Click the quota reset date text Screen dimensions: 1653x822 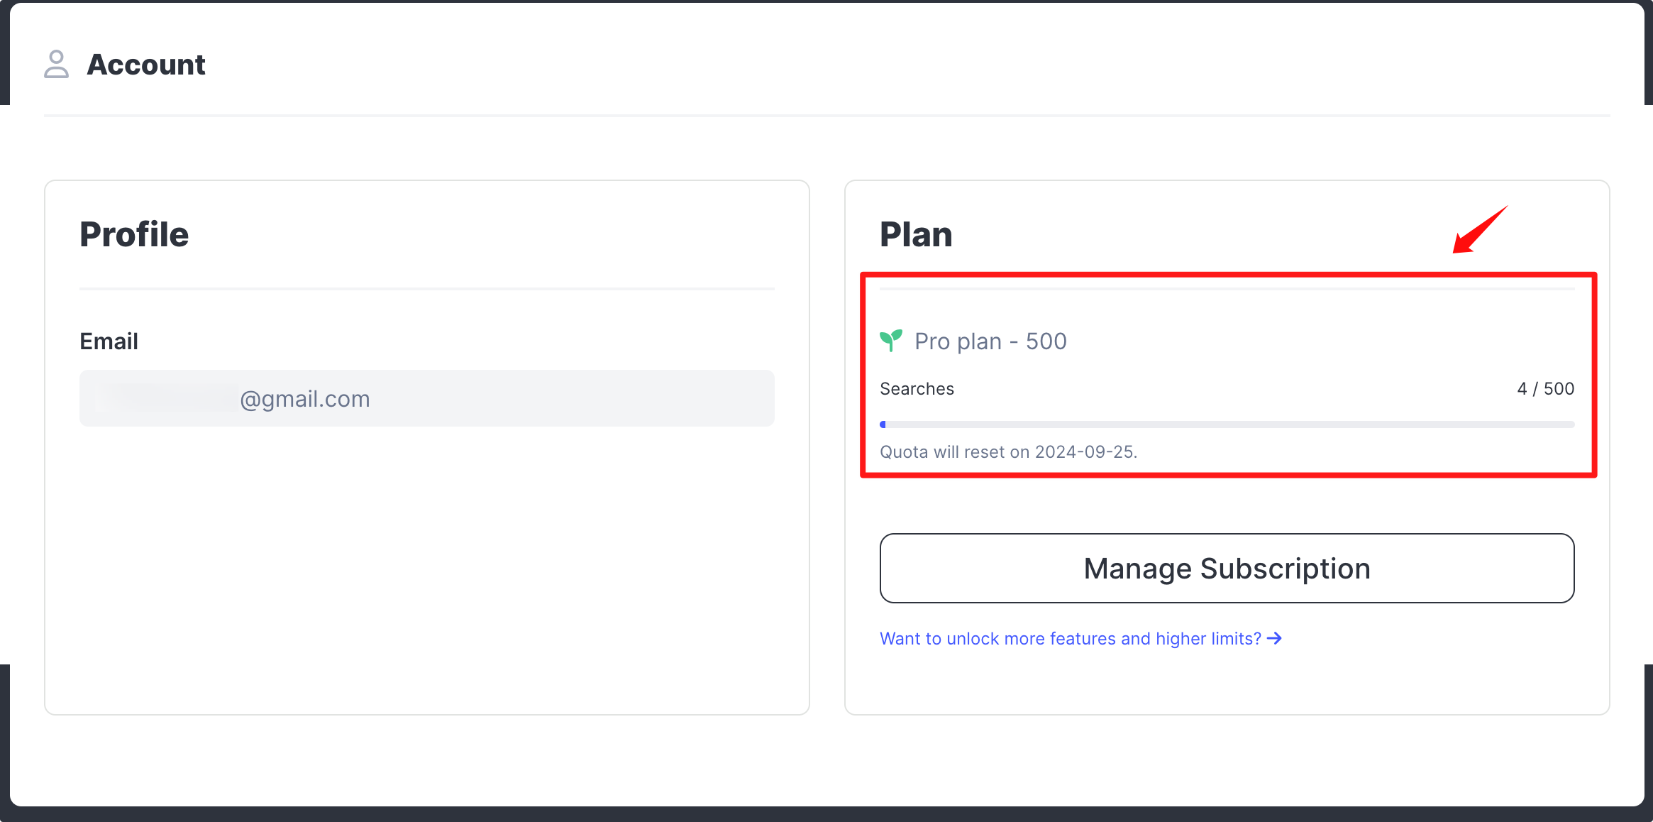tap(1008, 452)
